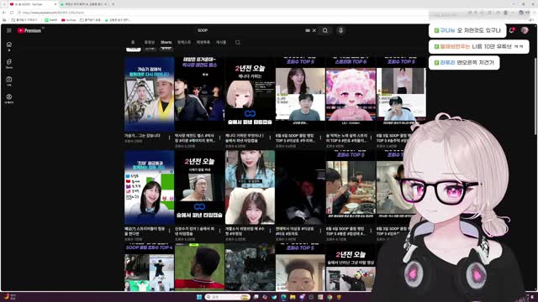Switch to the channel Shorts tab

coord(166,43)
